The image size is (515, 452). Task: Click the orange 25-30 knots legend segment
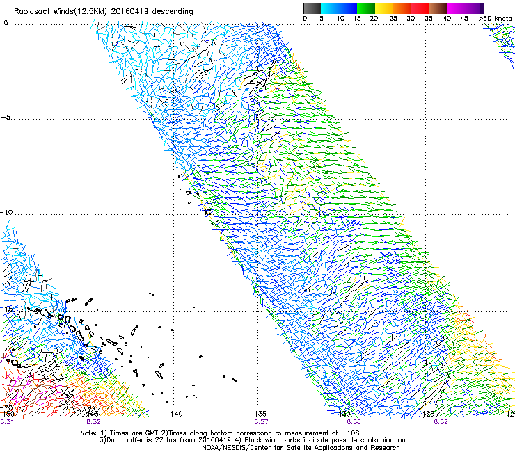(402, 8)
